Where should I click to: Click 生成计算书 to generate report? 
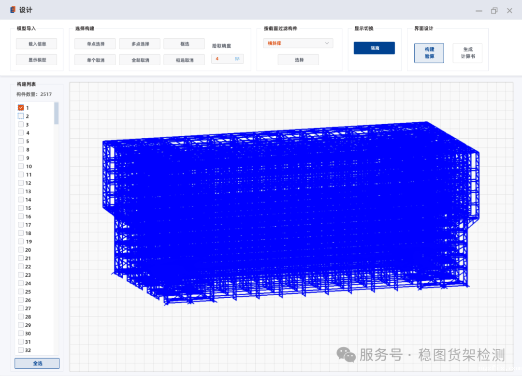467,53
